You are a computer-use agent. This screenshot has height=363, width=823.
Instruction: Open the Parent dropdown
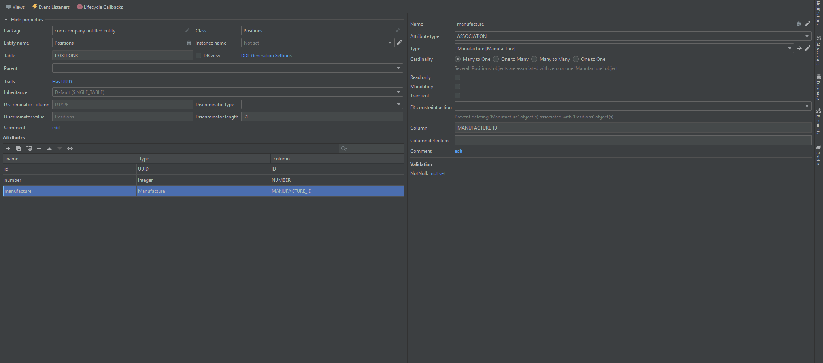[x=398, y=68]
